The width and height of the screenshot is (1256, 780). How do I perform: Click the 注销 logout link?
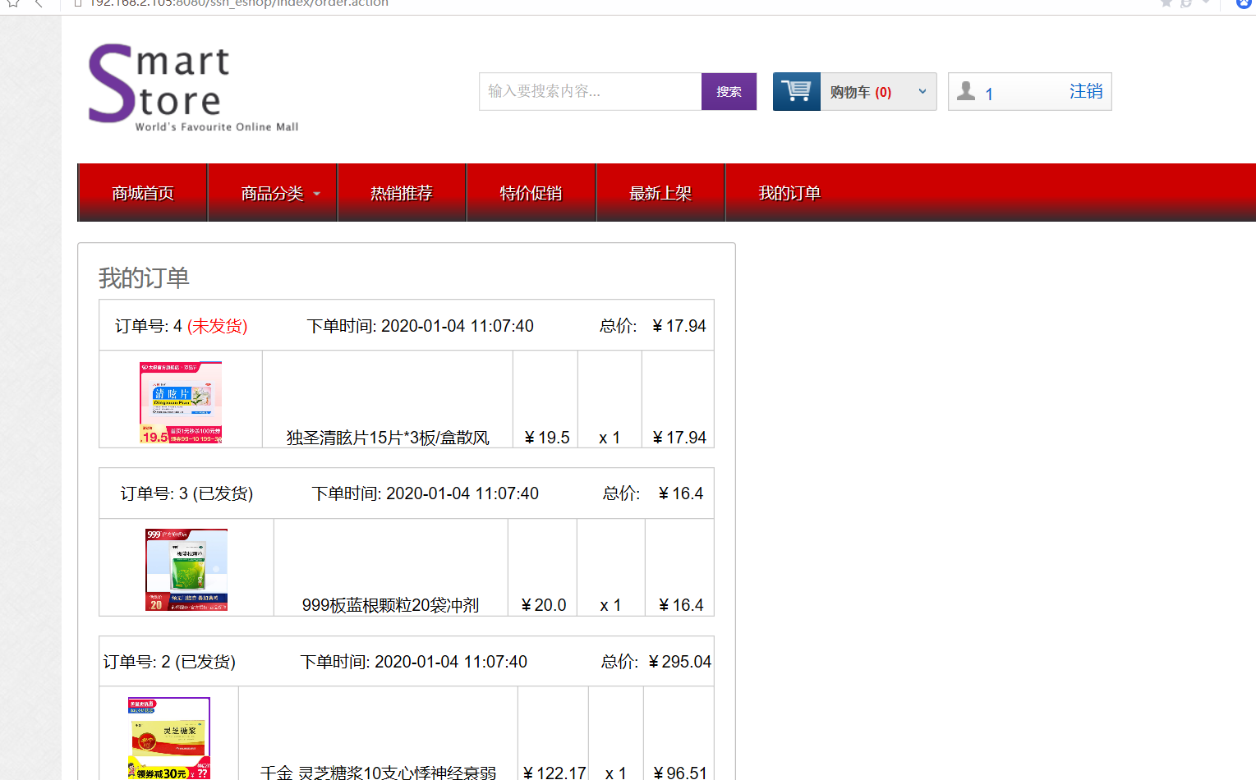(x=1085, y=91)
